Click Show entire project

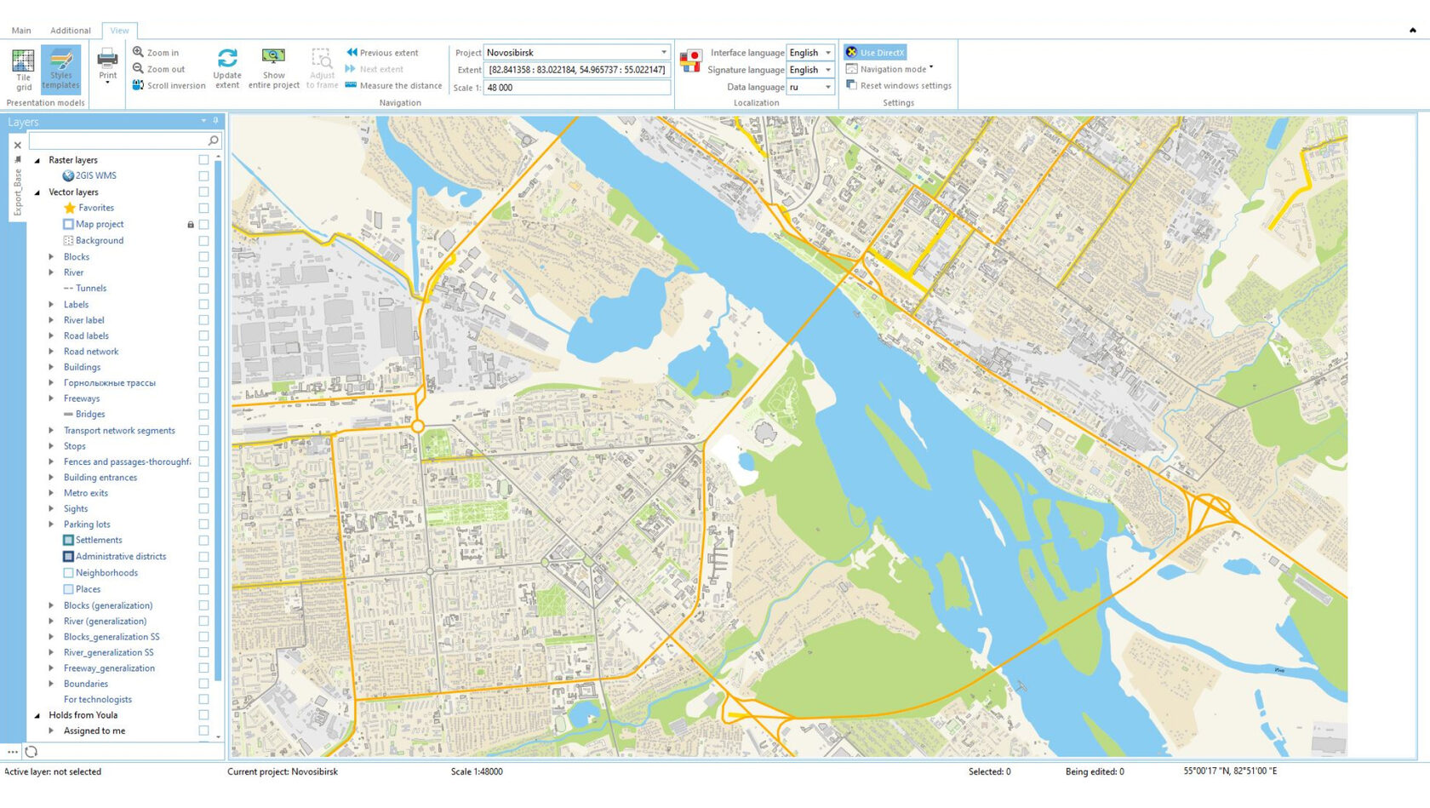point(272,66)
